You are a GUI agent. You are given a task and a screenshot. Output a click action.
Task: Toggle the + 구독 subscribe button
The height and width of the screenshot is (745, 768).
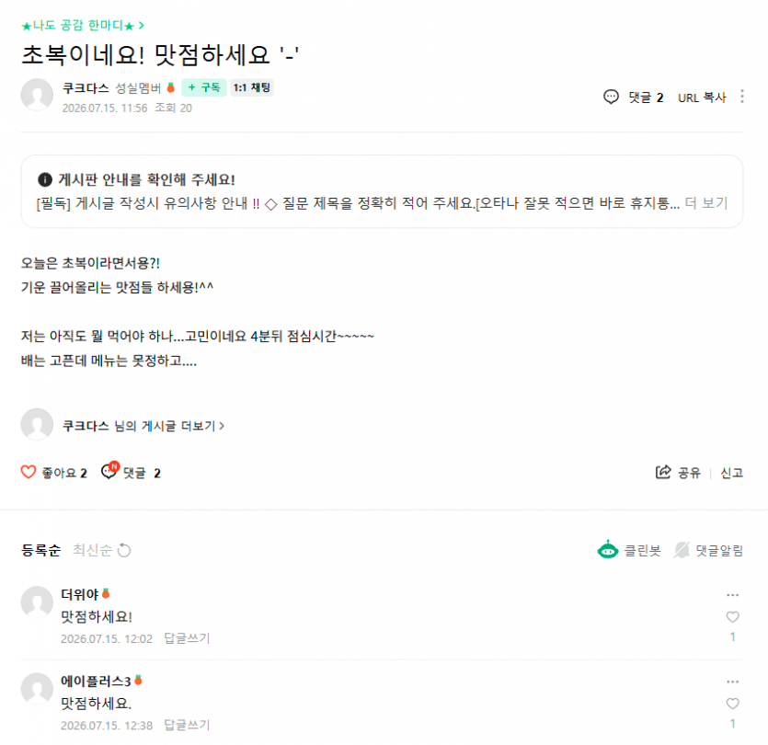point(204,87)
